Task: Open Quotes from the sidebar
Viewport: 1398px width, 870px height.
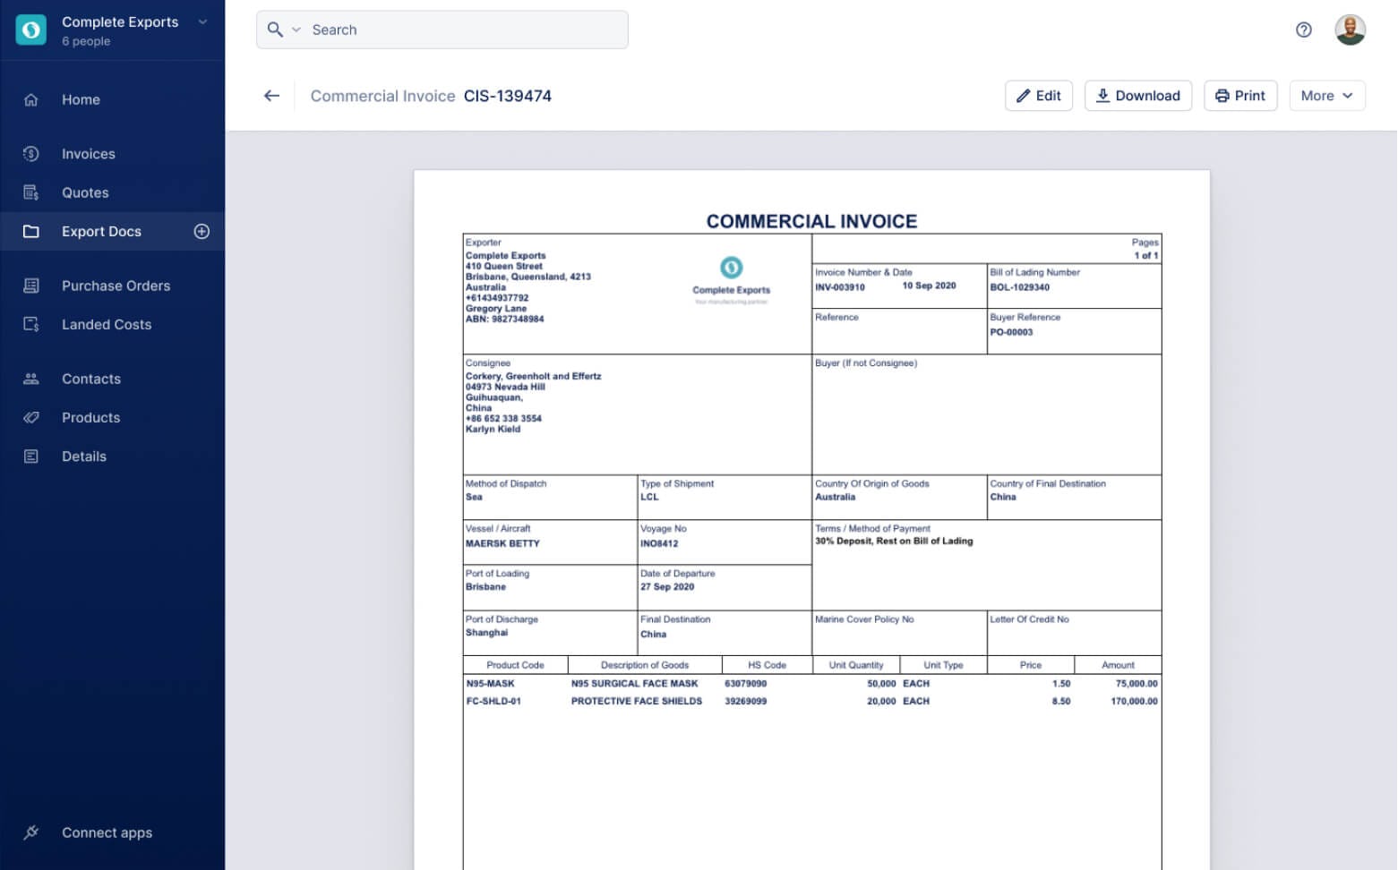Action: 85,192
